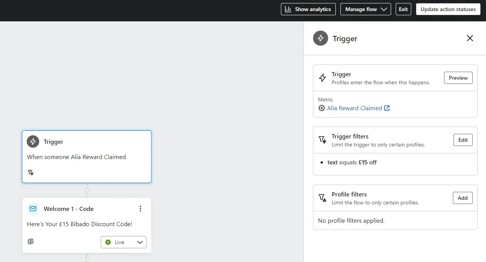Screen dimensions: 486x262
Task: Click connector node below the Trigger card
Action: click(x=87, y=190)
